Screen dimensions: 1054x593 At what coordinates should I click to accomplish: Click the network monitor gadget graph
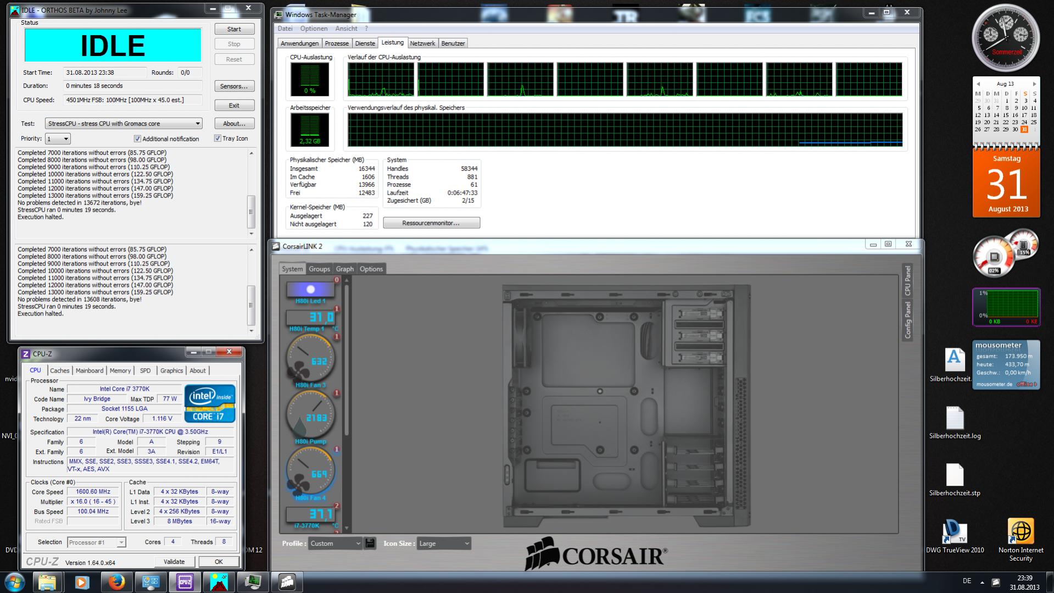coord(1013,304)
